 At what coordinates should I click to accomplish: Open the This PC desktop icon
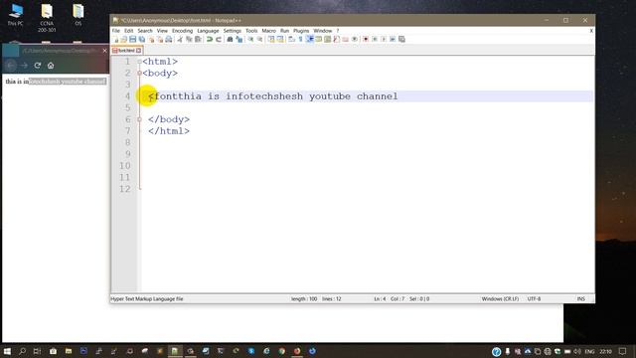click(16, 15)
